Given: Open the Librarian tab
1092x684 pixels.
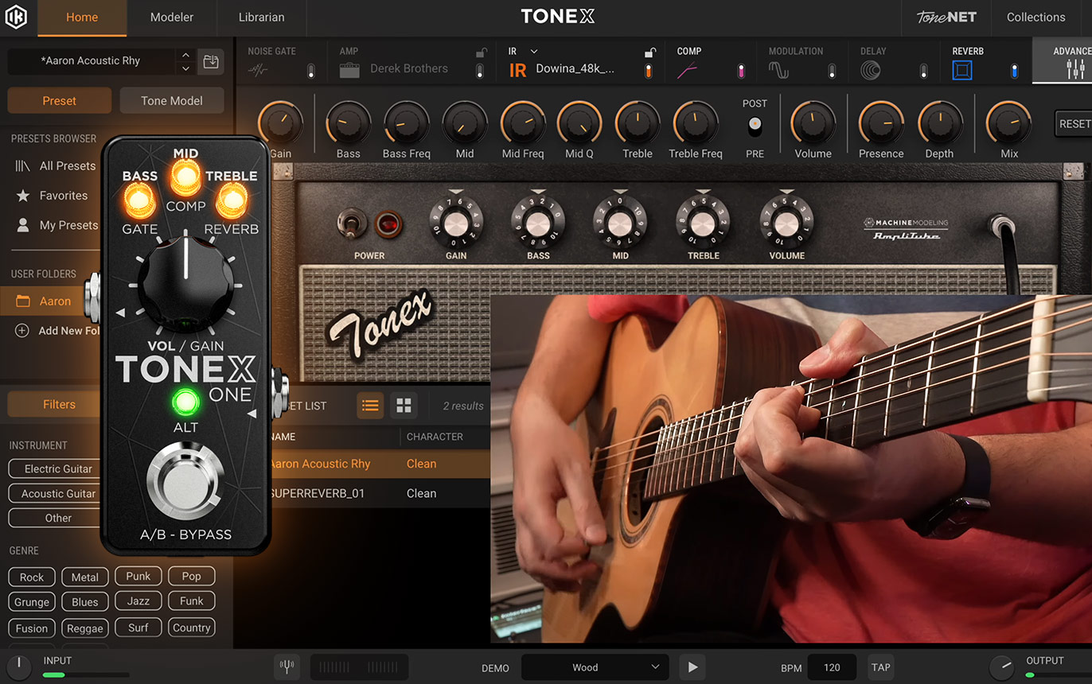Looking at the screenshot, I should pos(261,17).
